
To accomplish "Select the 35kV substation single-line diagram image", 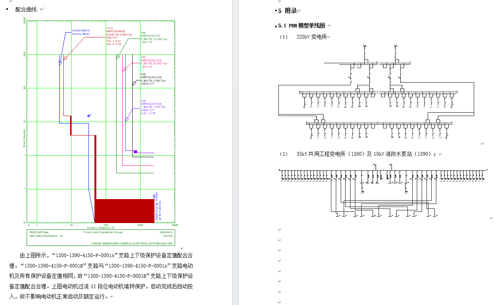I will [x=384, y=190].
